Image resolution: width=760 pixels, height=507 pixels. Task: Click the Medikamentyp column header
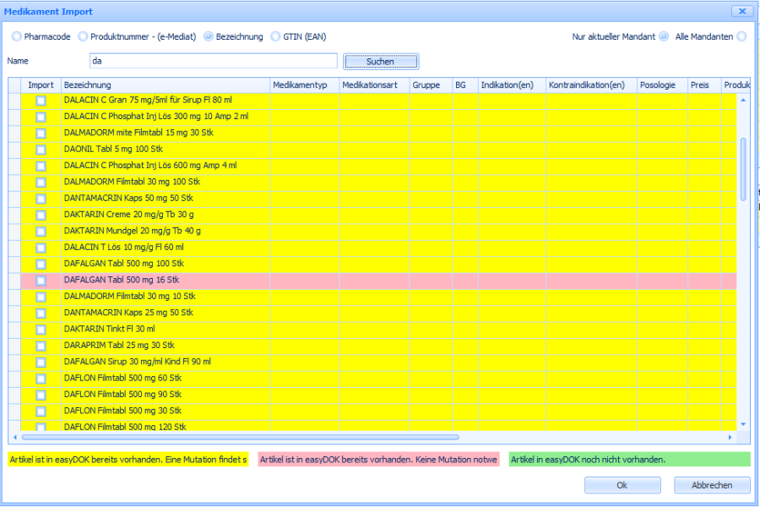304,85
